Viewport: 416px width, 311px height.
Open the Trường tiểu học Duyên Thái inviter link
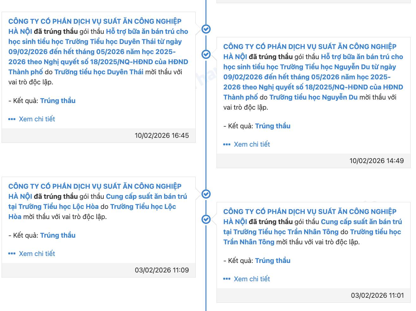(x=99, y=72)
